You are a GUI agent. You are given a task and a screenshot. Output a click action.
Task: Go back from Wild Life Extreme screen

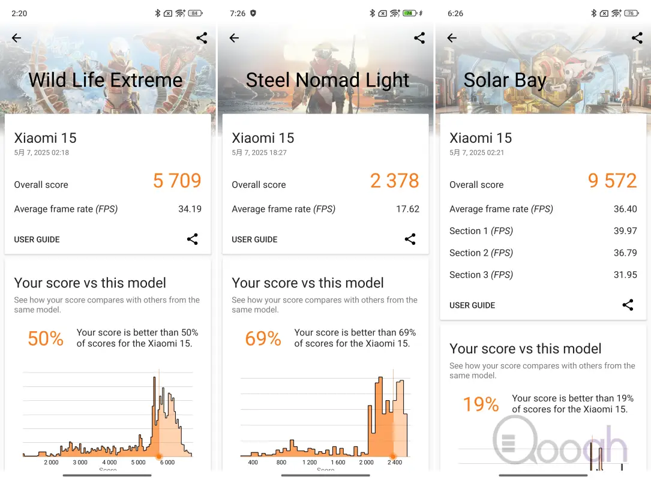(16, 38)
